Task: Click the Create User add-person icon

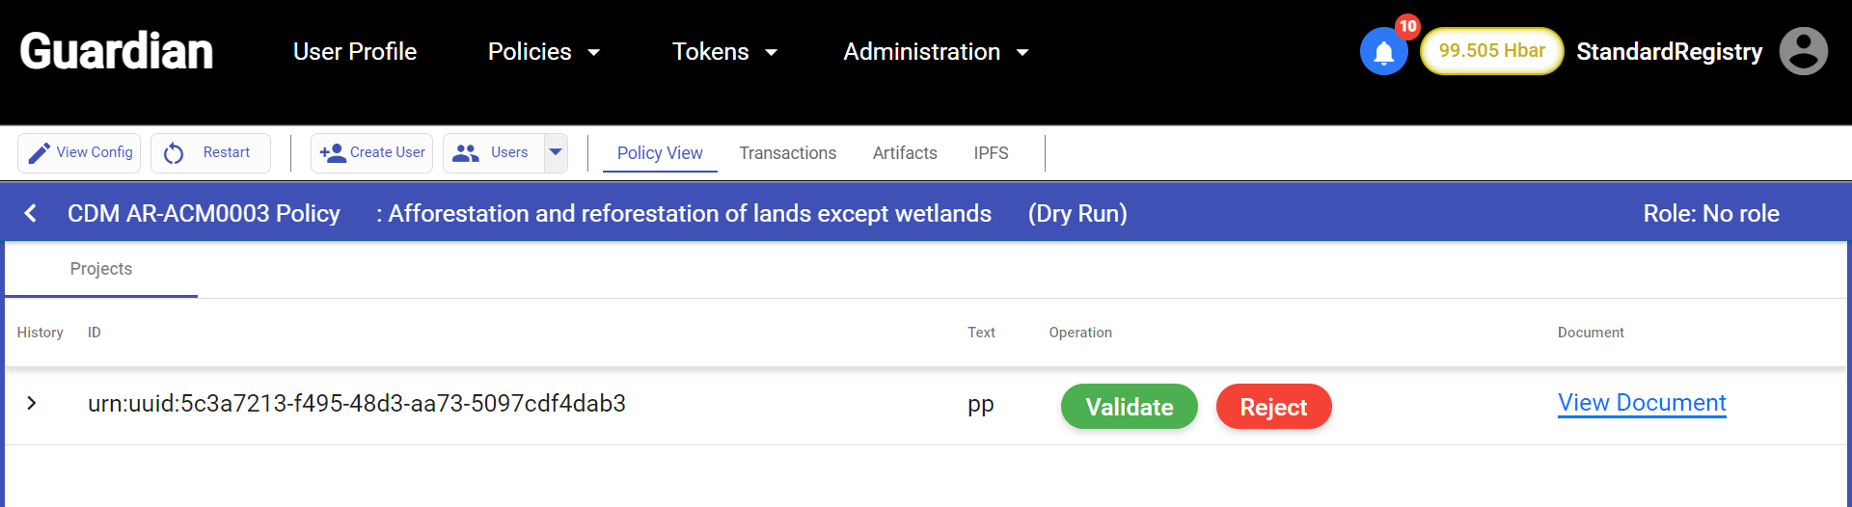Action: pos(333,153)
